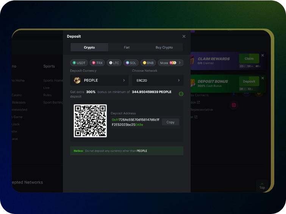
Task: Close the Deposit dialog
Action: point(184,36)
